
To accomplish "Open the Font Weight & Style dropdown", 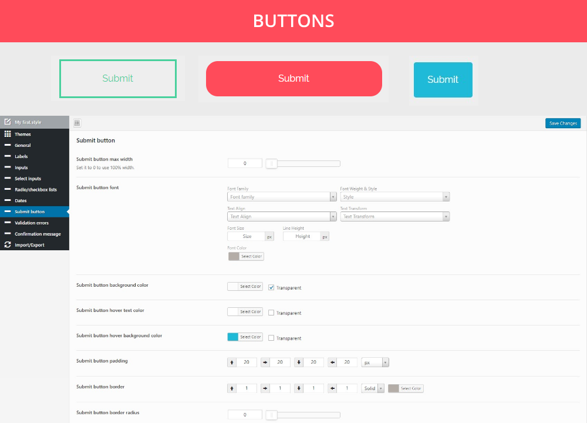I will point(395,197).
